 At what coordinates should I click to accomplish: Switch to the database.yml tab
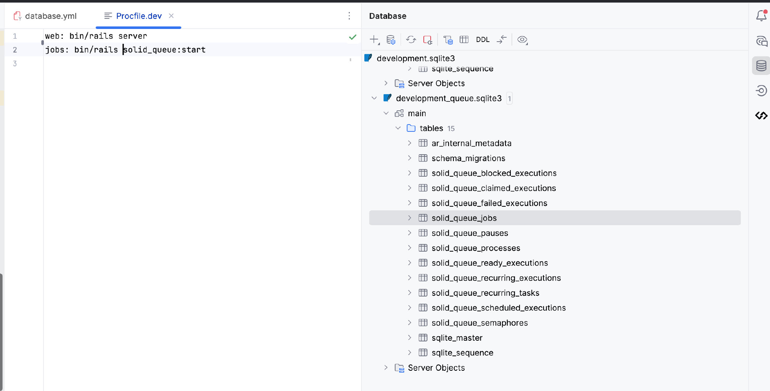pos(50,16)
